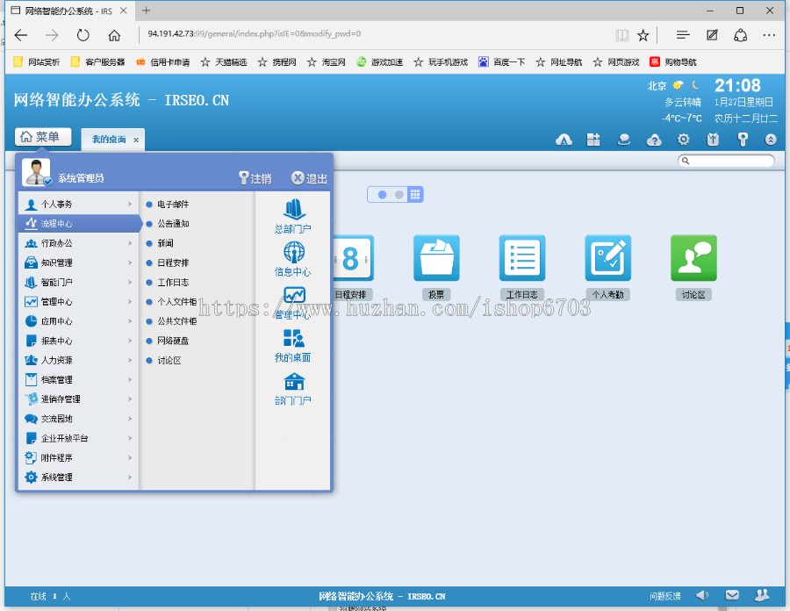Expand the 报表中心 menu chevron
Screen dimensions: 790x611
(x=130, y=341)
